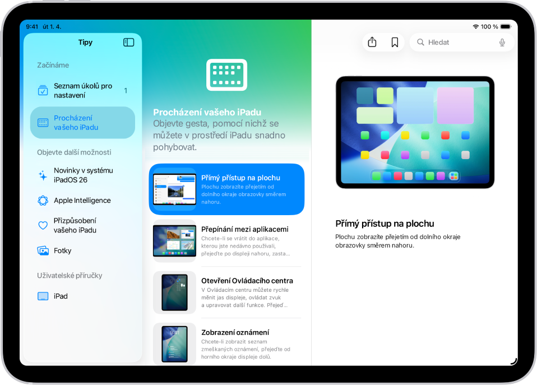Click the iPad device icon under Uživatelské příručky
This screenshot has width=537, height=386.
pos(43,296)
